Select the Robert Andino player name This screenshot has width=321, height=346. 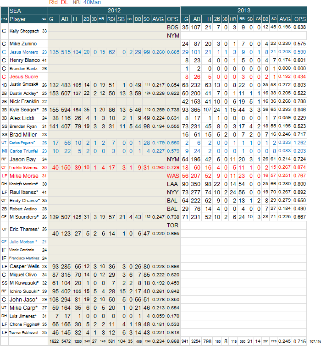tap(23, 209)
